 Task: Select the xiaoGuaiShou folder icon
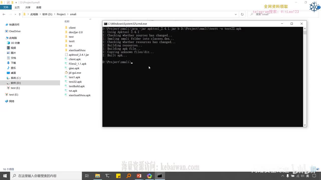66,50
